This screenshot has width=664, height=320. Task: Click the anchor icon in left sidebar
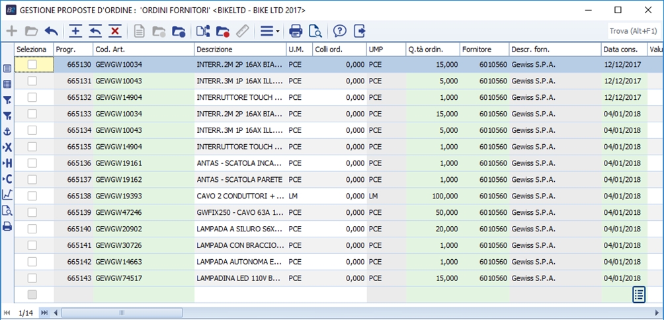[x=7, y=132]
